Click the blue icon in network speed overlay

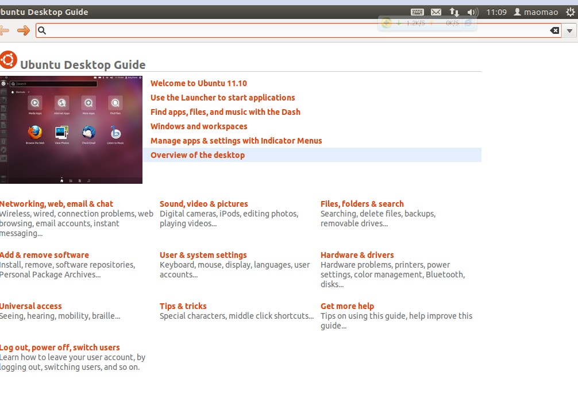468,23
